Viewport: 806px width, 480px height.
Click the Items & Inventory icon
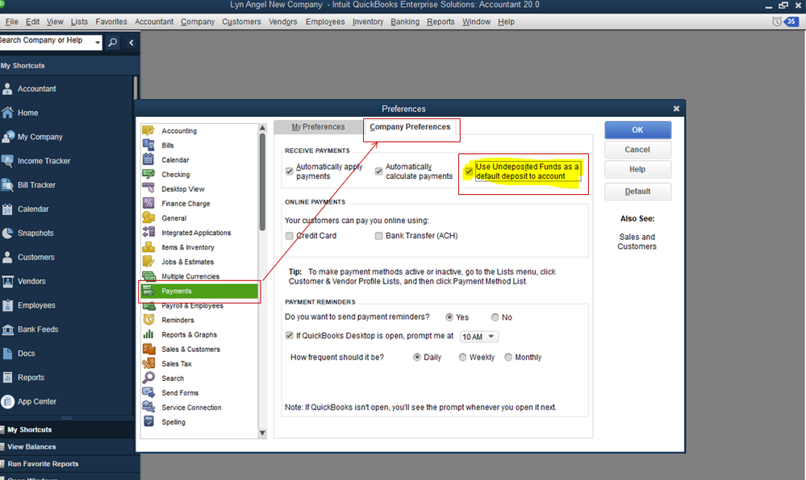tap(148, 247)
